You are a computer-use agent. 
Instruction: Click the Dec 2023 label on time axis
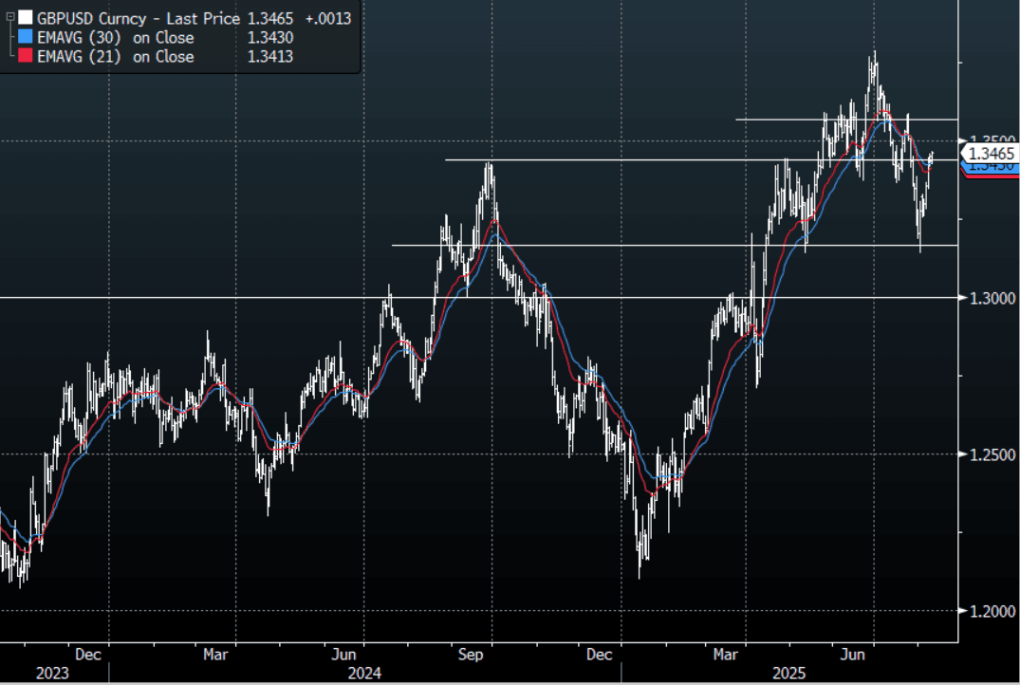[88, 655]
